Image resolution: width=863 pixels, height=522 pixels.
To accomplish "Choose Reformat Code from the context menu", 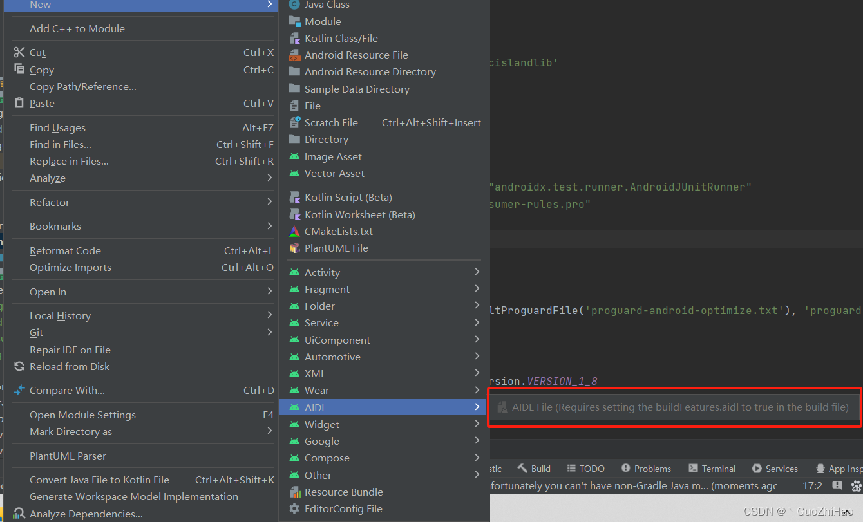I will coord(66,250).
